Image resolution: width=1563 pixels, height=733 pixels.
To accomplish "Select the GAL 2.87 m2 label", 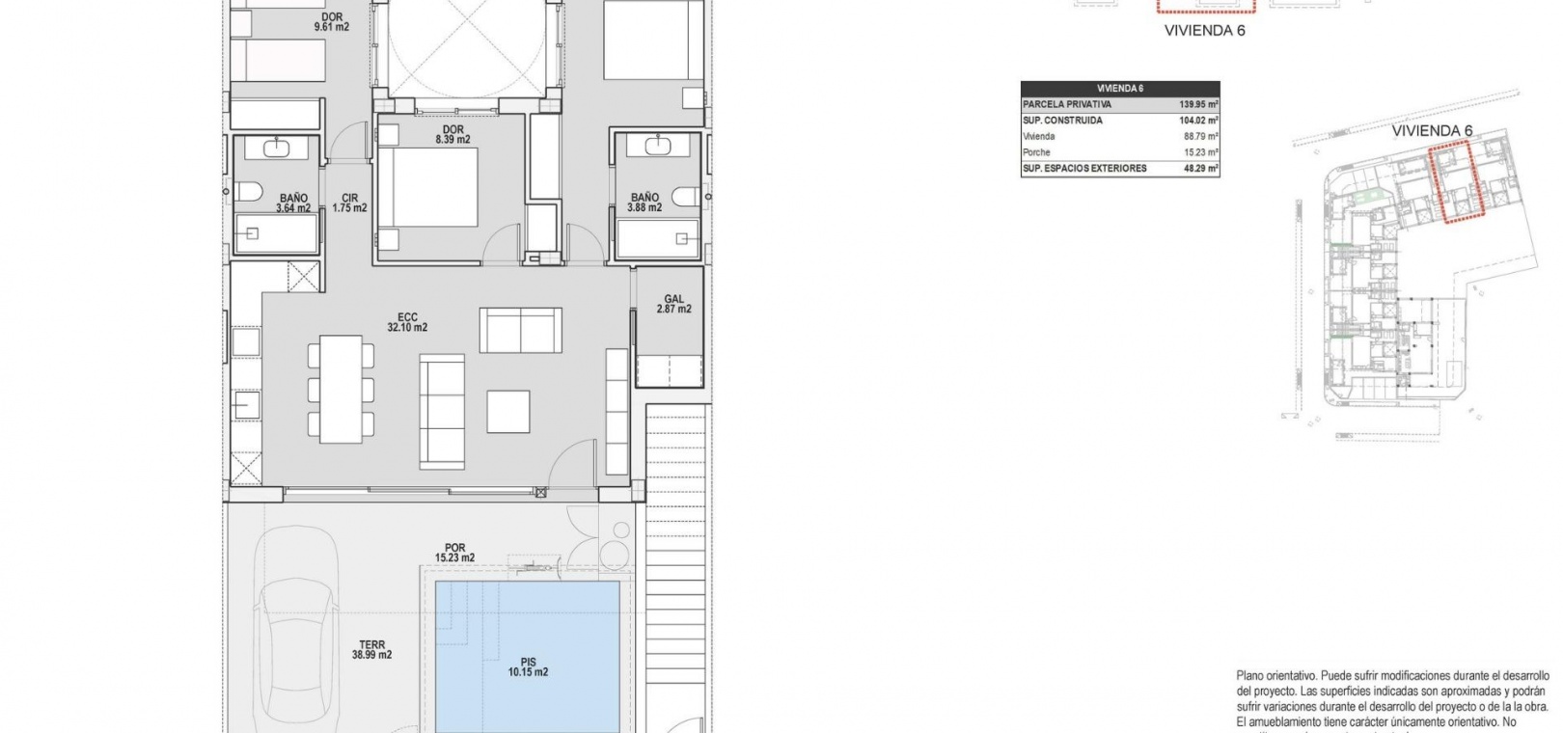I will tap(673, 304).
